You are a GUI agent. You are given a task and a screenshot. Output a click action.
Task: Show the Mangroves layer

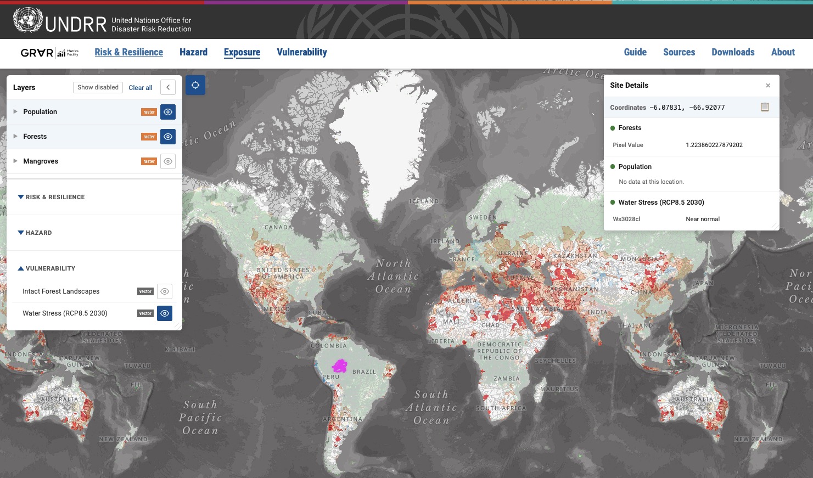point(168,161)
